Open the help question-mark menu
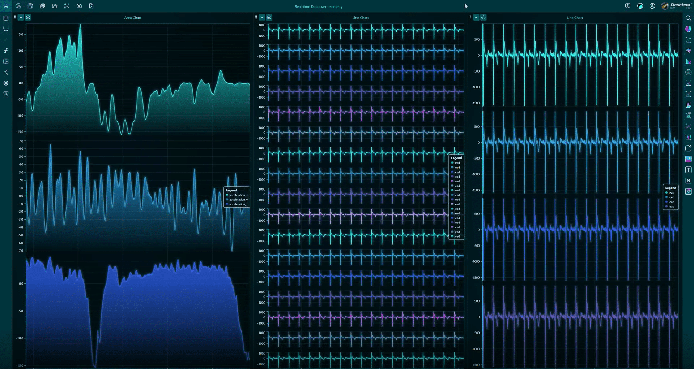 point(627,6)
